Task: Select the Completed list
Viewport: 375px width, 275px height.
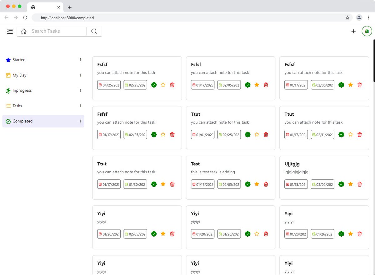Action: (x=43, y=121)
